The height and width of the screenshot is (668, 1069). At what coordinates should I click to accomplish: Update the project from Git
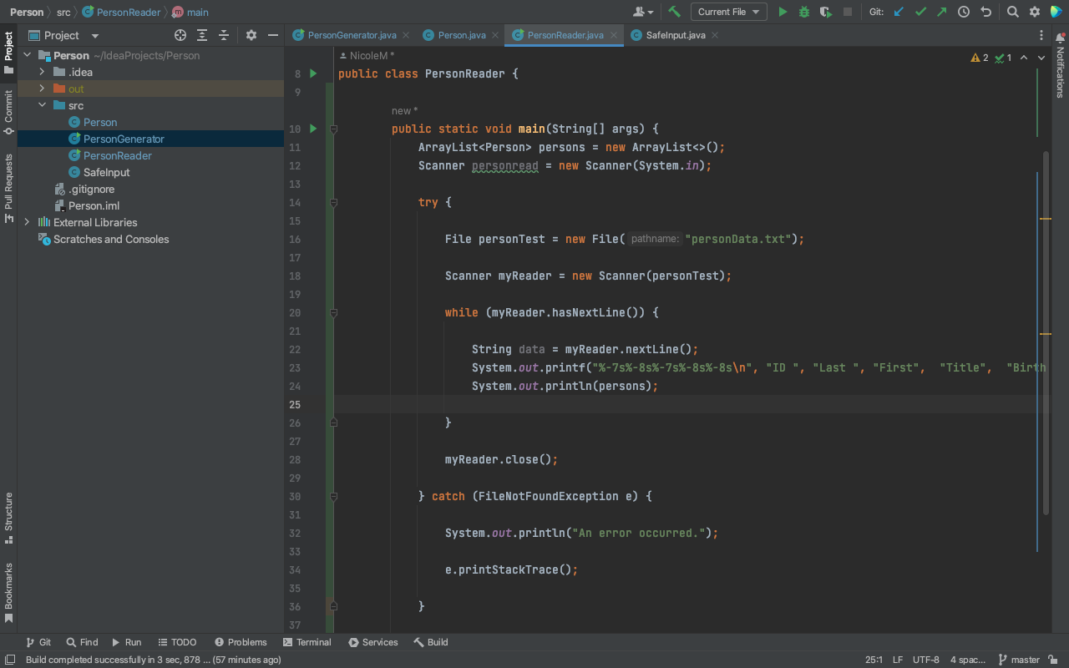coord(898,12)
